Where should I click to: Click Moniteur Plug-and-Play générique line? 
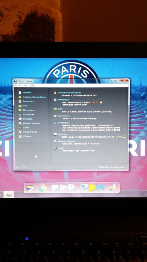point(87,125)
